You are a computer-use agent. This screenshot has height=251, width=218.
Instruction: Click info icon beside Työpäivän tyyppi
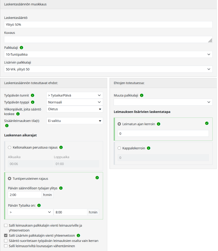(33, 102)
